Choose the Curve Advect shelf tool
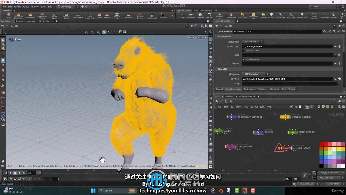The image size is (346, 195). tap(128, 16)
